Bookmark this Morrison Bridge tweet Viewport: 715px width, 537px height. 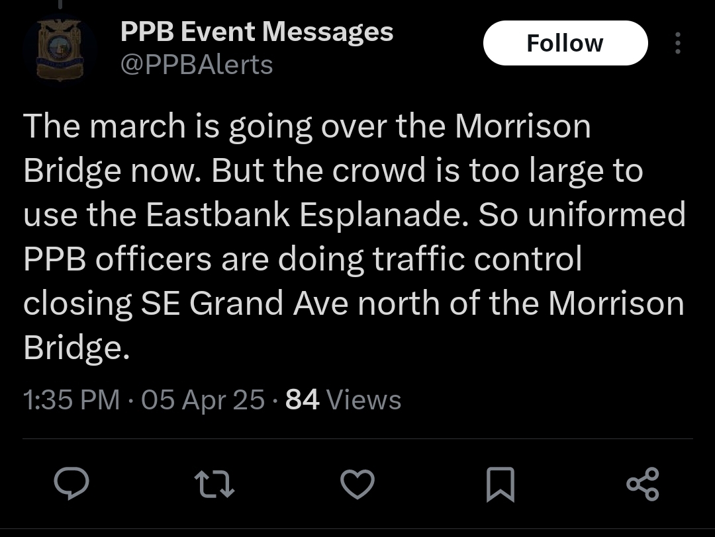(x=500, y=483)
